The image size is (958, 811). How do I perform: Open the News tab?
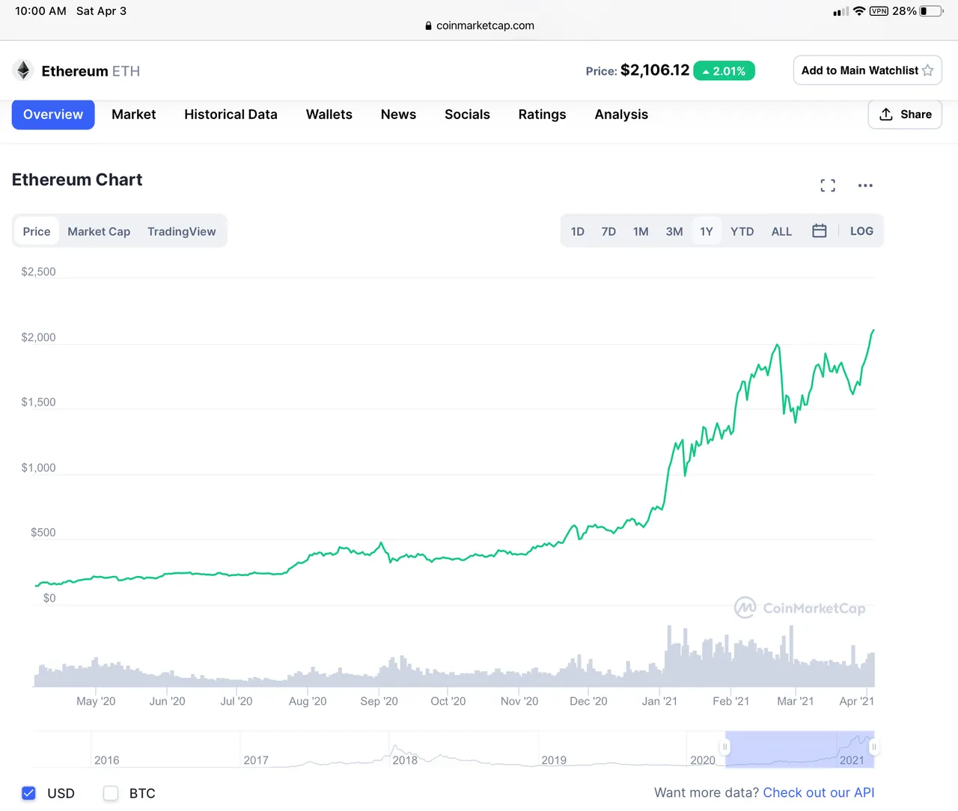coord(398,114)
